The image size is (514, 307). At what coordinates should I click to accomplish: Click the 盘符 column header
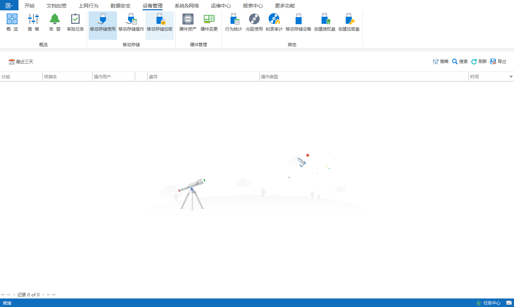point(203,76)
